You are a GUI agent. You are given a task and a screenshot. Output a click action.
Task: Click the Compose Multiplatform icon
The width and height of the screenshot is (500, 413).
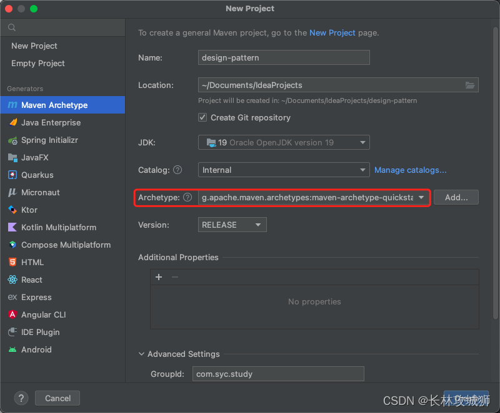coord(12,245)
